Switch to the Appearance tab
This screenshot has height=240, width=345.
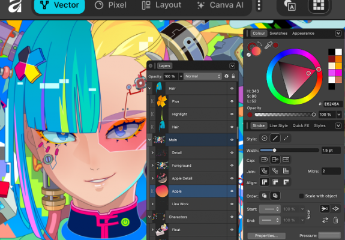(303, 33)
